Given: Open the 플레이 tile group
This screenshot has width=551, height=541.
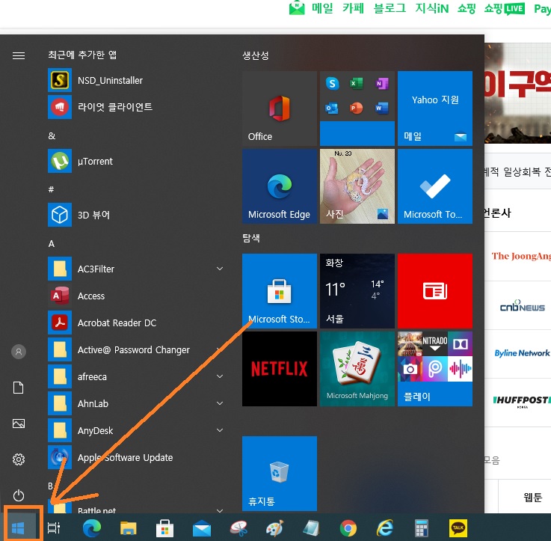Looking at the screenshot, I should coord(435,369).
